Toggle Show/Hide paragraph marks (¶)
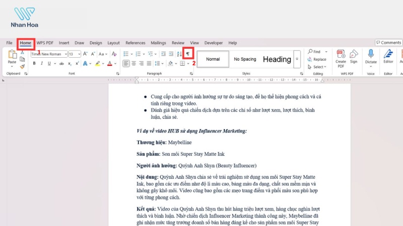 click(x=188, y=54)
